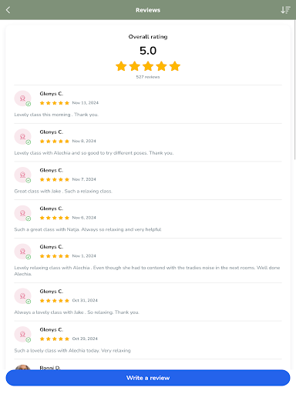296x394 pixels.
Task: Click star rating on Nov 6 review
Action: [55, 218]
